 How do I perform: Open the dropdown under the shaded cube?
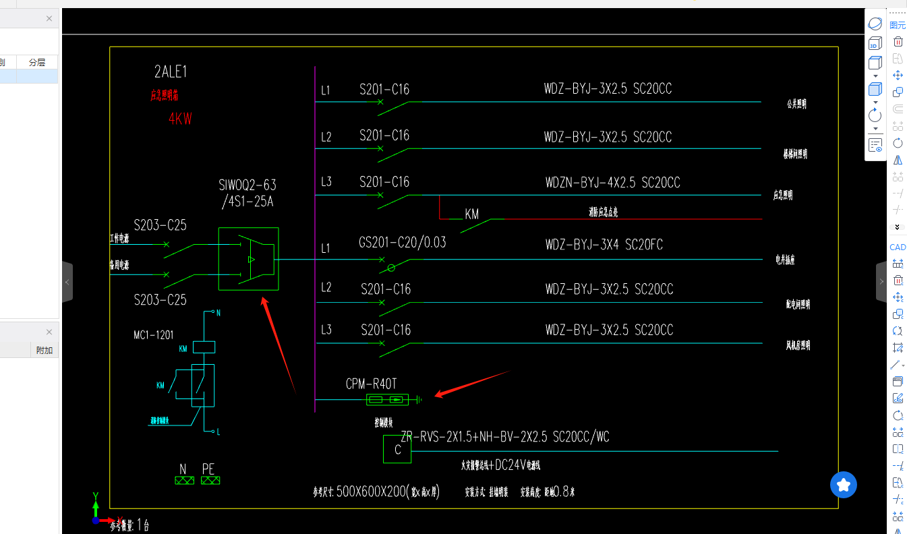click(x=875, y=102)
